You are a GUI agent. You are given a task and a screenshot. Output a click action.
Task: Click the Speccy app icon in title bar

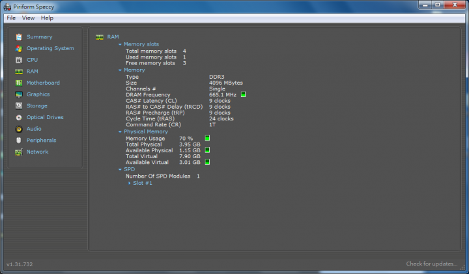7,7
